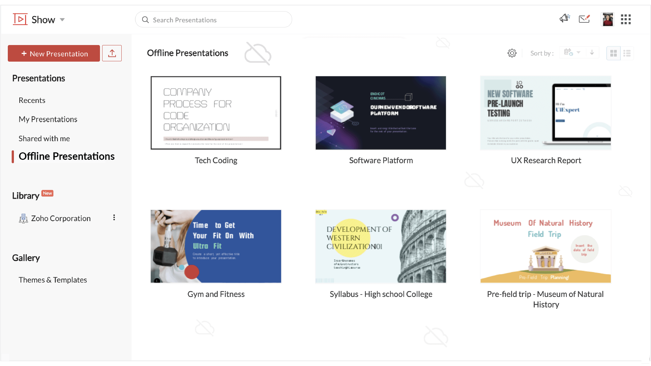This screenshot has height=366, width=651.
Task: Toggle sort order direction arrow
Action: point(592,52)
